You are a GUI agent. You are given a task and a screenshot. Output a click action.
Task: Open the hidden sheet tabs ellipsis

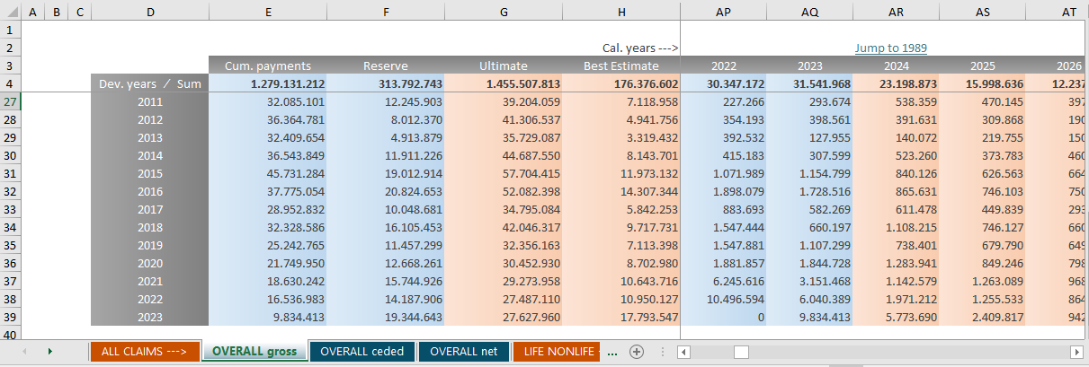click(x=612, y=352)
